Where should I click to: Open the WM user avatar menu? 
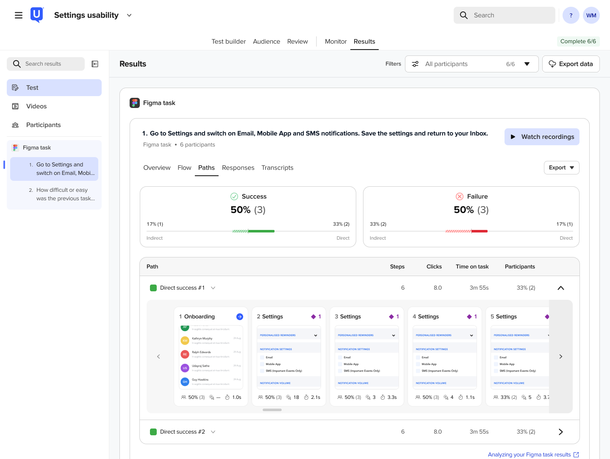(x=591, y=15)
